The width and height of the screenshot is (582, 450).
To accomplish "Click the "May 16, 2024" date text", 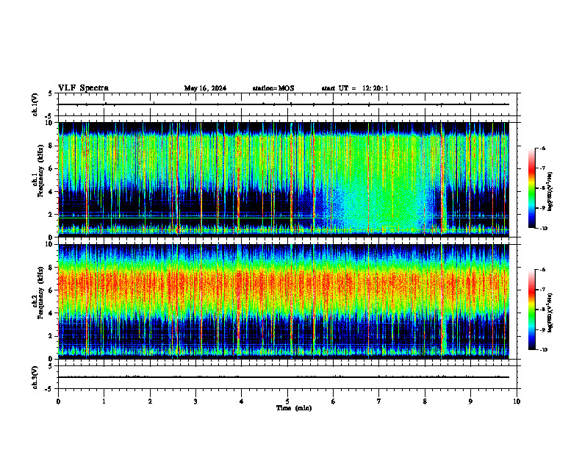I will point(205,88).
